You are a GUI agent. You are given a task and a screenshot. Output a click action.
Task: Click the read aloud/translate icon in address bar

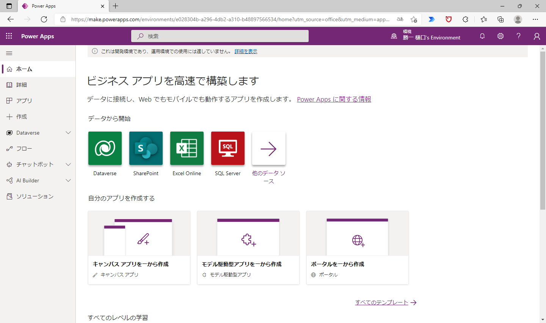point(400,19)
